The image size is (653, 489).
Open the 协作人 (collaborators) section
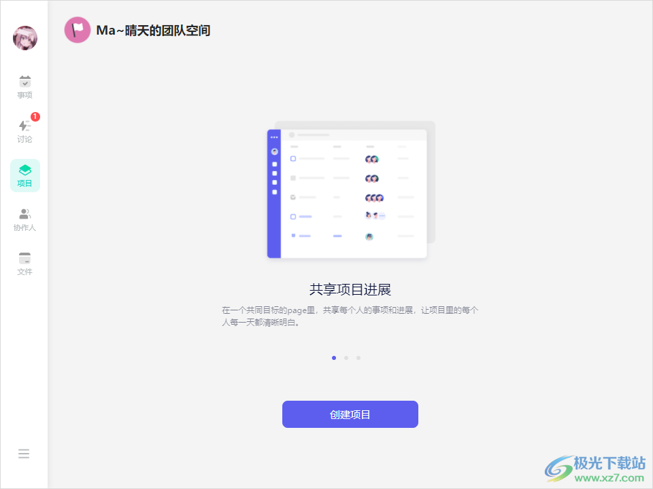[x=24, y=219]
